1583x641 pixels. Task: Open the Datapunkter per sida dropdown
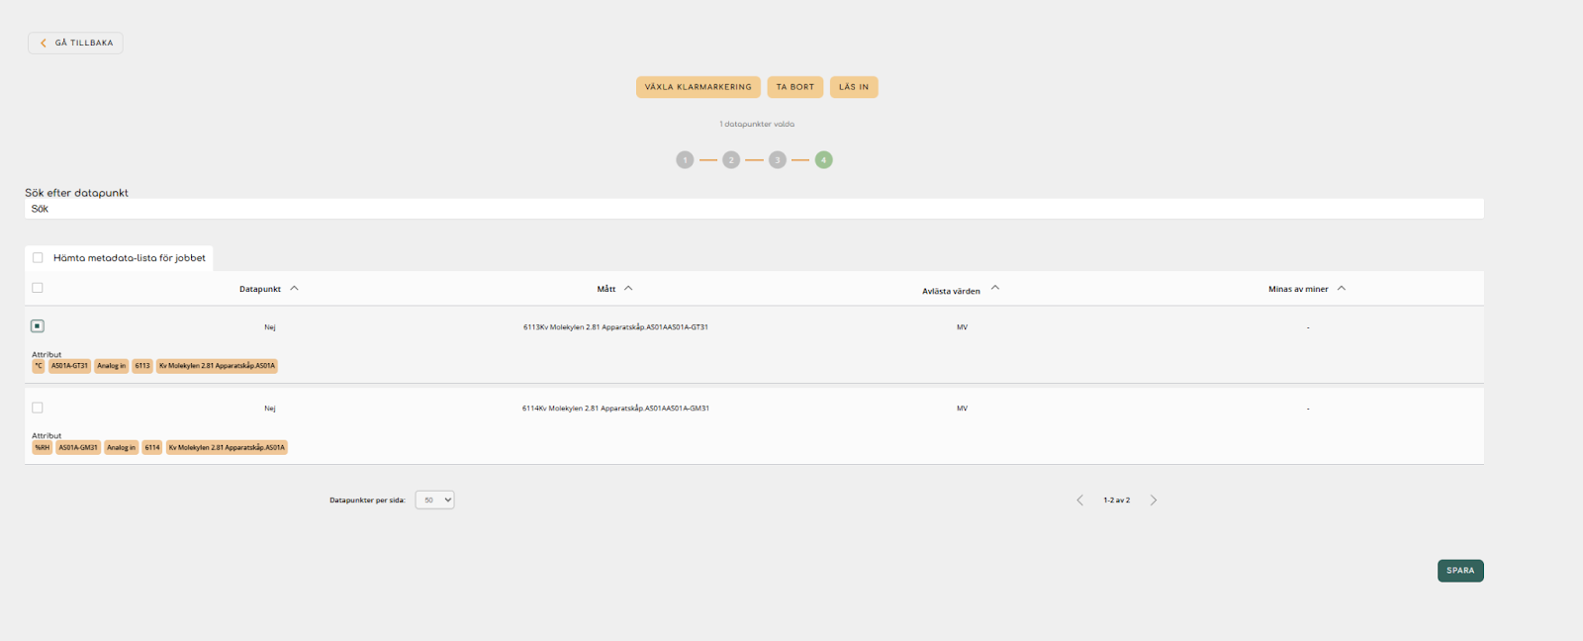[x=434, y=501]
